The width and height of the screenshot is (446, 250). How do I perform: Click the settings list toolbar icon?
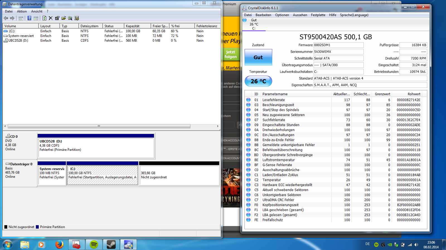(x=77, y=18)
